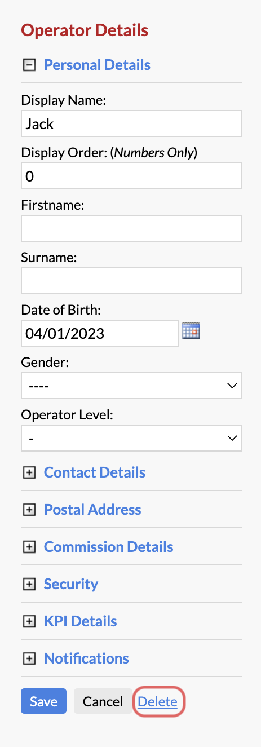Open the Operator Level dropdown
Screen dimensions: 261x747
click(131, 437)
